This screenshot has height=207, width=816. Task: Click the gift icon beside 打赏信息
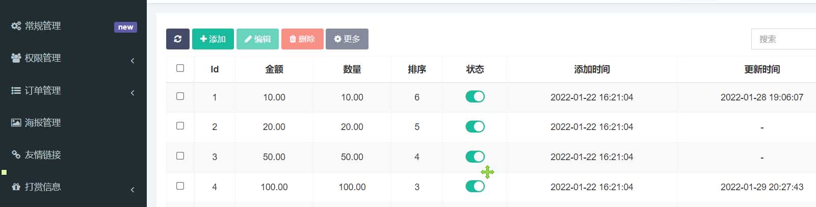pos(16,187)
